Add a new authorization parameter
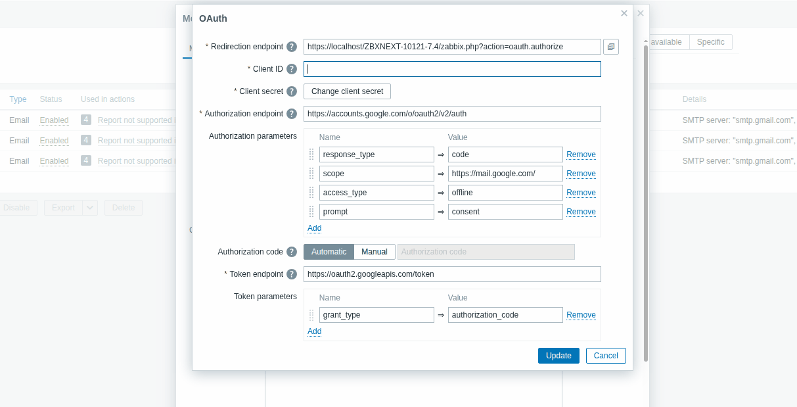The image size is (797, 407). point(314,228)
